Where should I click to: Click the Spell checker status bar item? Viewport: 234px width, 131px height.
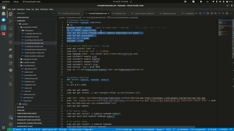tap(212, 130)
